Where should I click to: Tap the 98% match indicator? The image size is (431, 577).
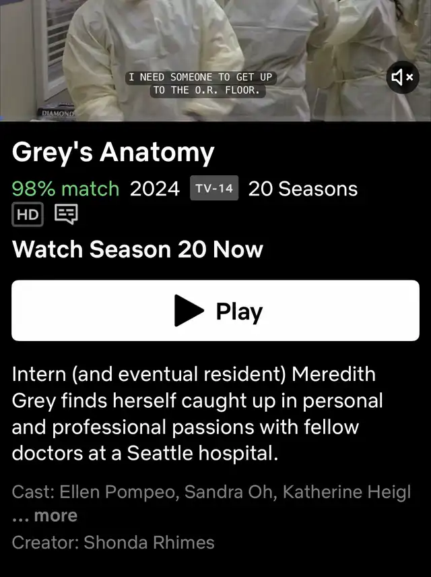tap(65, 189)
